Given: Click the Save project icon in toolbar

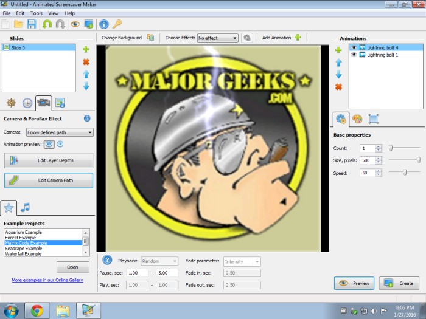Looking at the screenshot, I should [32, 24].
